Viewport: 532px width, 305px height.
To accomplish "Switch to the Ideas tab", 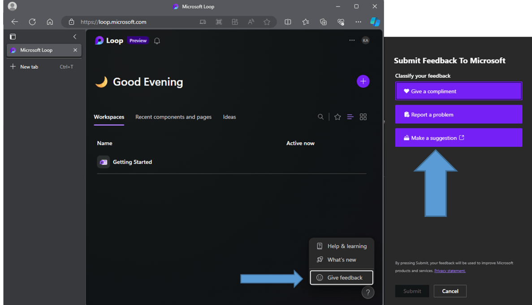I will click(x=229, y=117).
